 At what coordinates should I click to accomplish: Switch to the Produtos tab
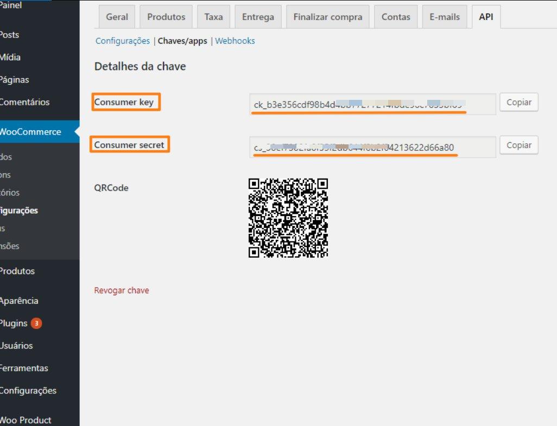click(166, 17)
